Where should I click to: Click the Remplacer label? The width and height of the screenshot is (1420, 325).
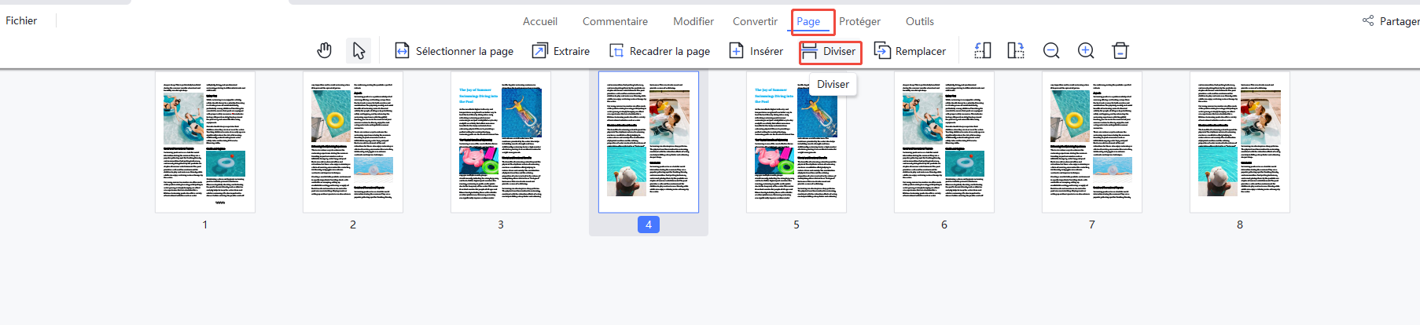[921, 51]
